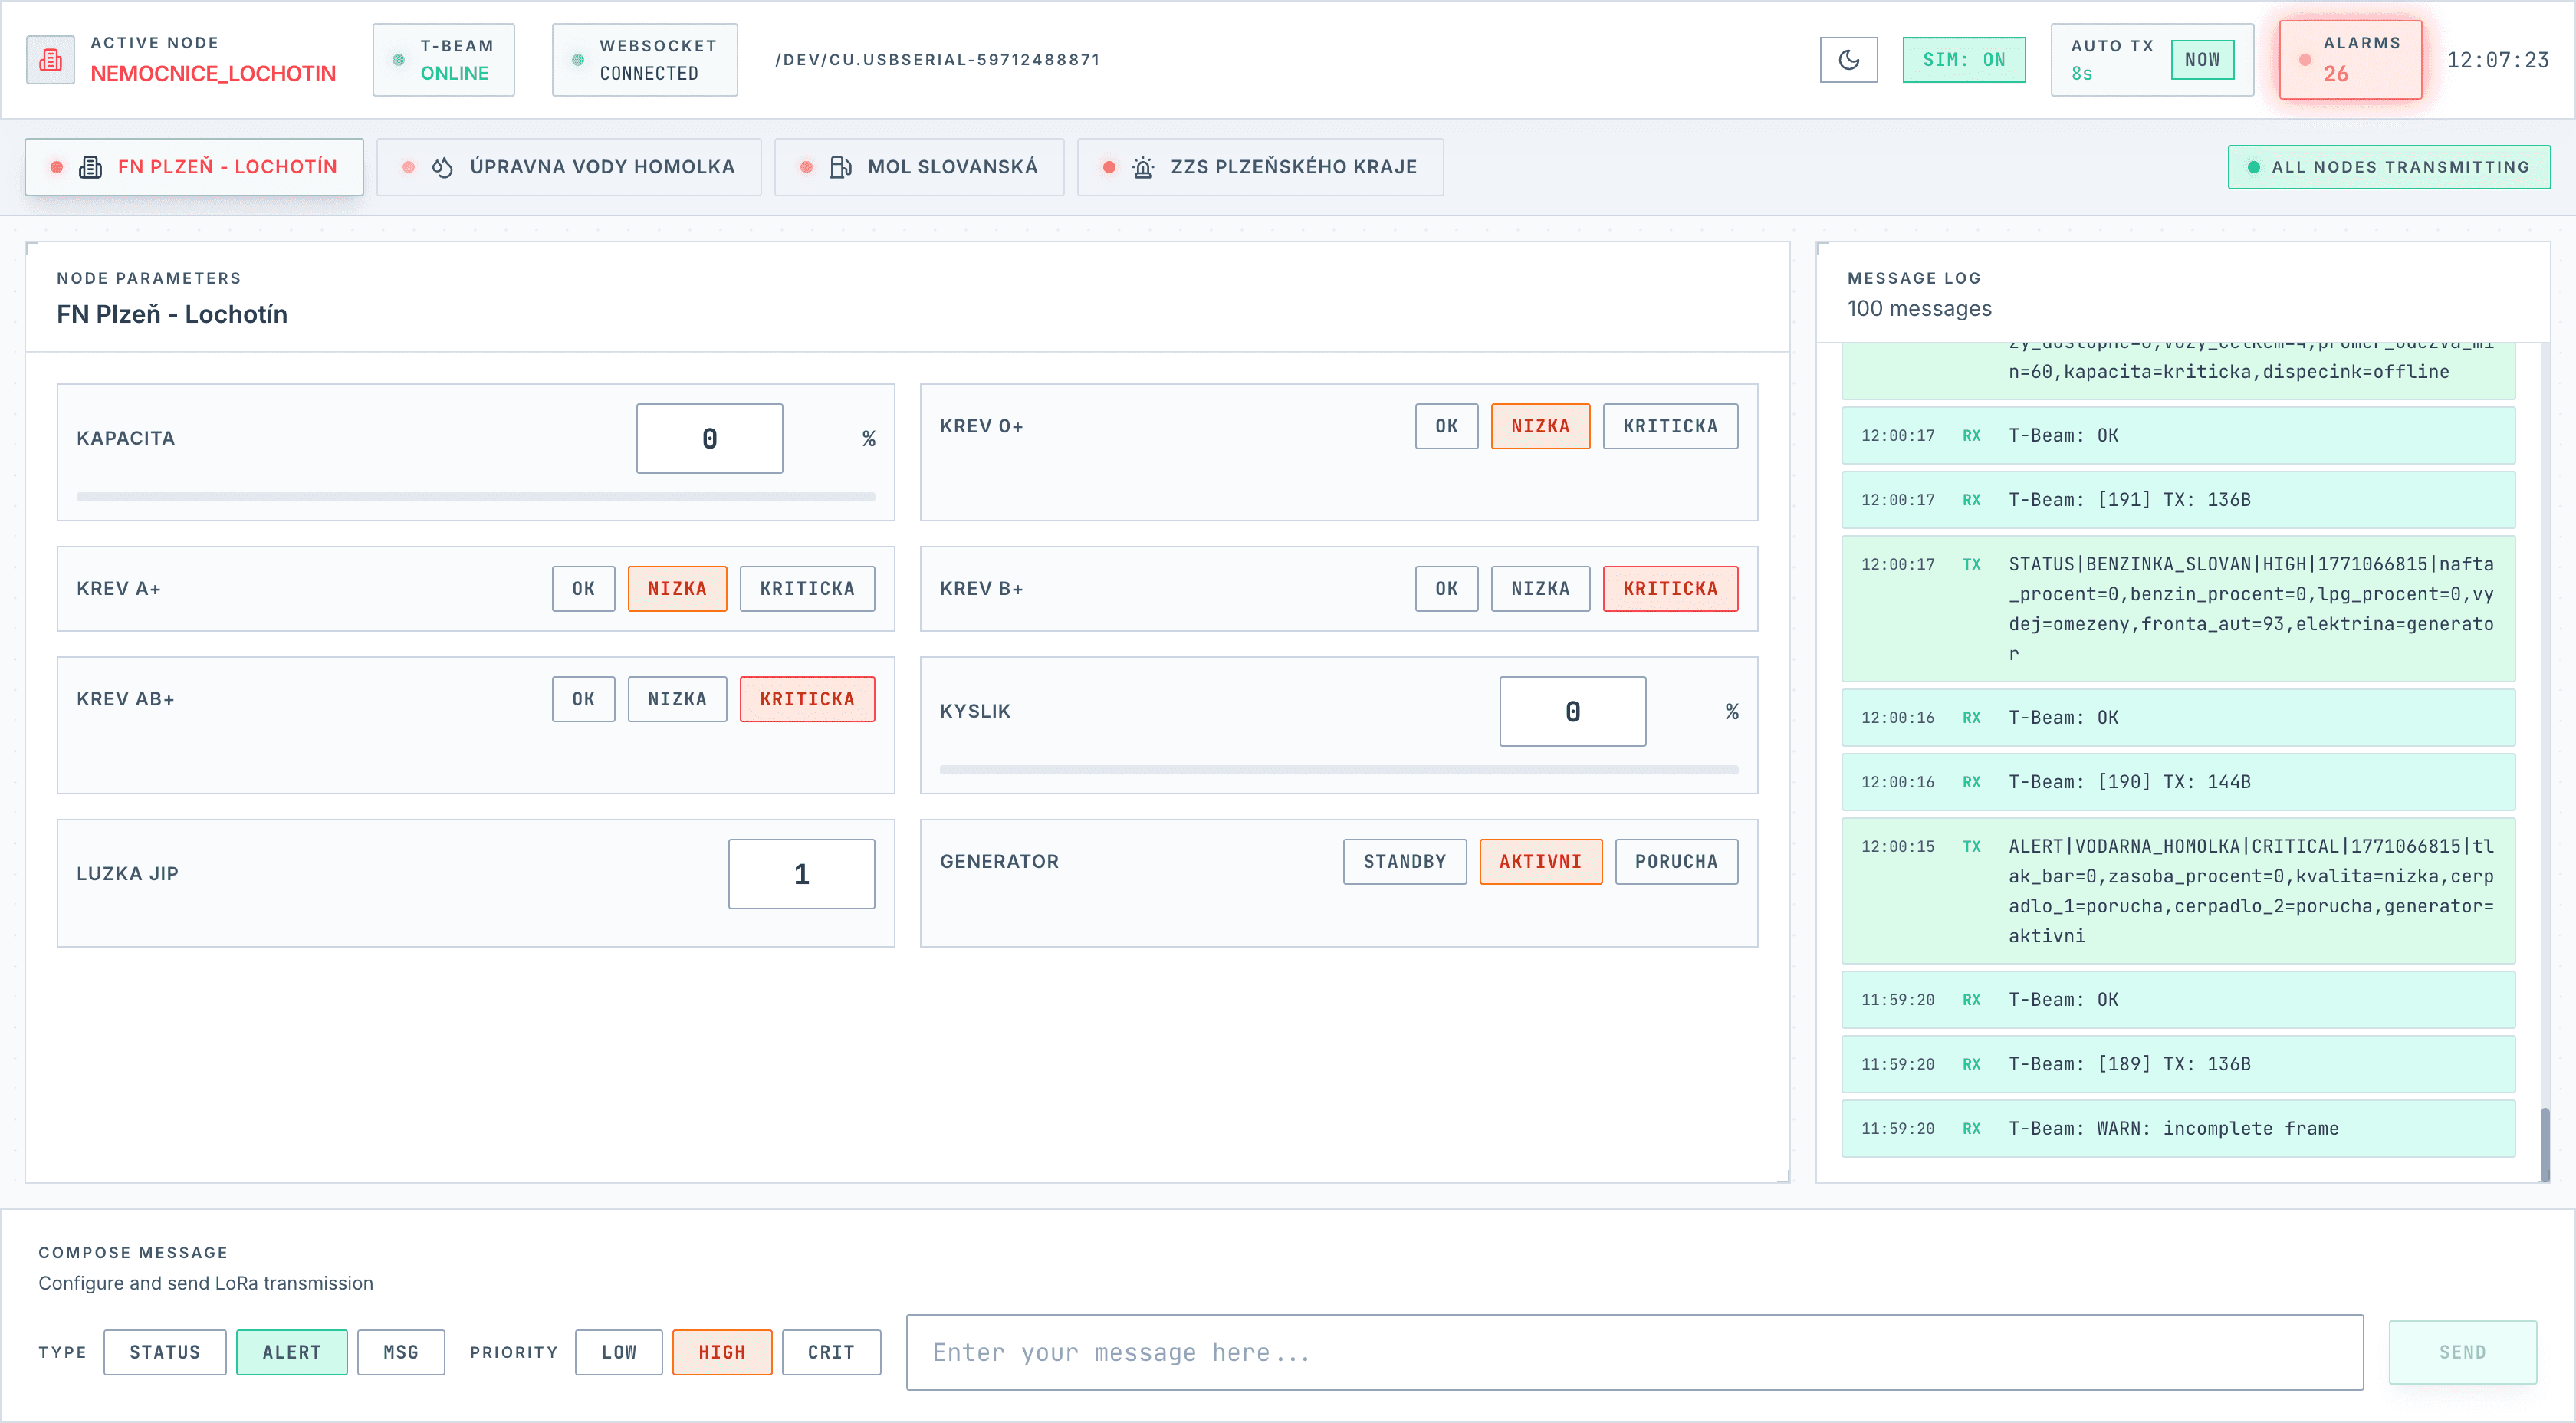Screen dimensions: 2576x1423
Task: Click fuel pump icon for MOL Slovanská
Action: [840, 167]
